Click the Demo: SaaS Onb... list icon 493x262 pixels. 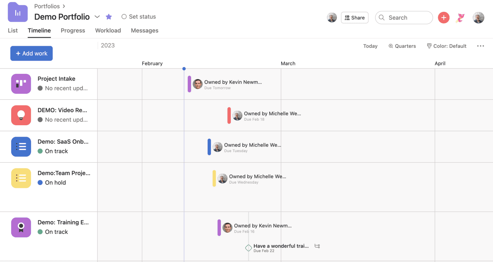point(21,147)
